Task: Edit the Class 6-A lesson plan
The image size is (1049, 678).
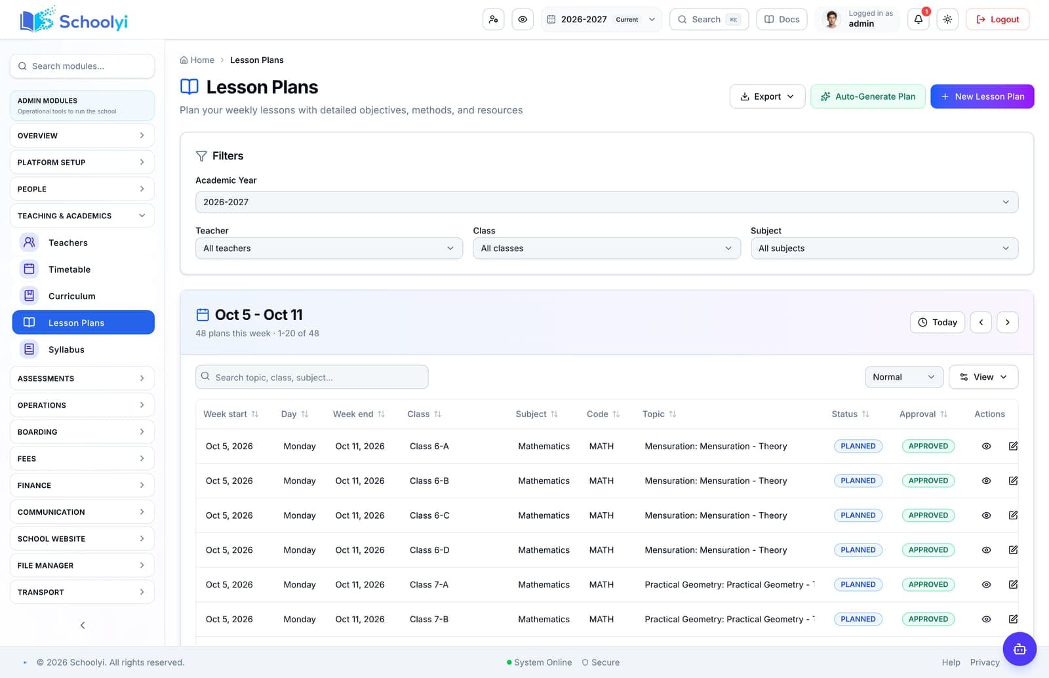Action: [1013, 447]
